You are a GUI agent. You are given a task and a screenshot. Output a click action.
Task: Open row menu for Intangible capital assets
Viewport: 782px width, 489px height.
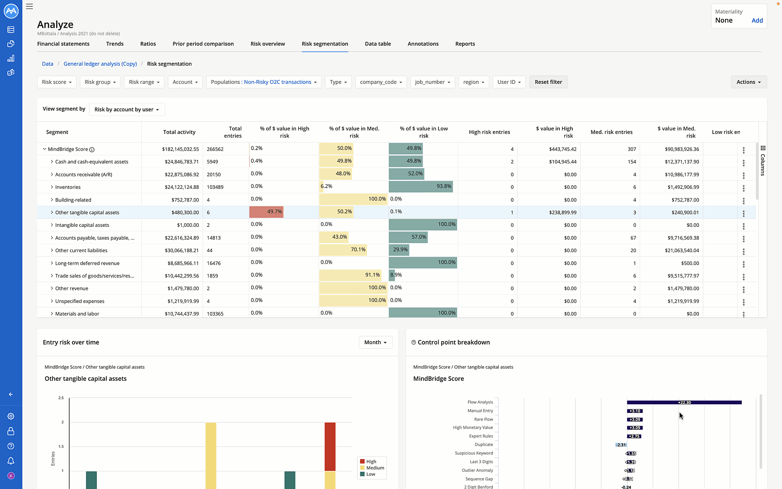tap(744, 226)
